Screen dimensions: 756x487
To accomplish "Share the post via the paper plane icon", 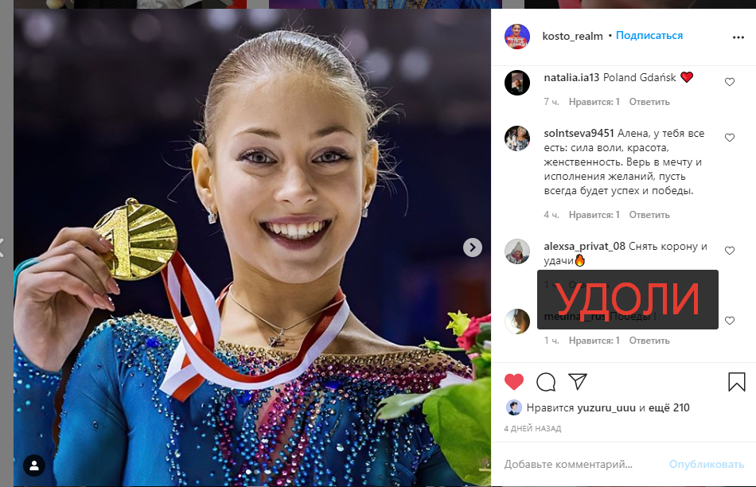I will [577, 381].
